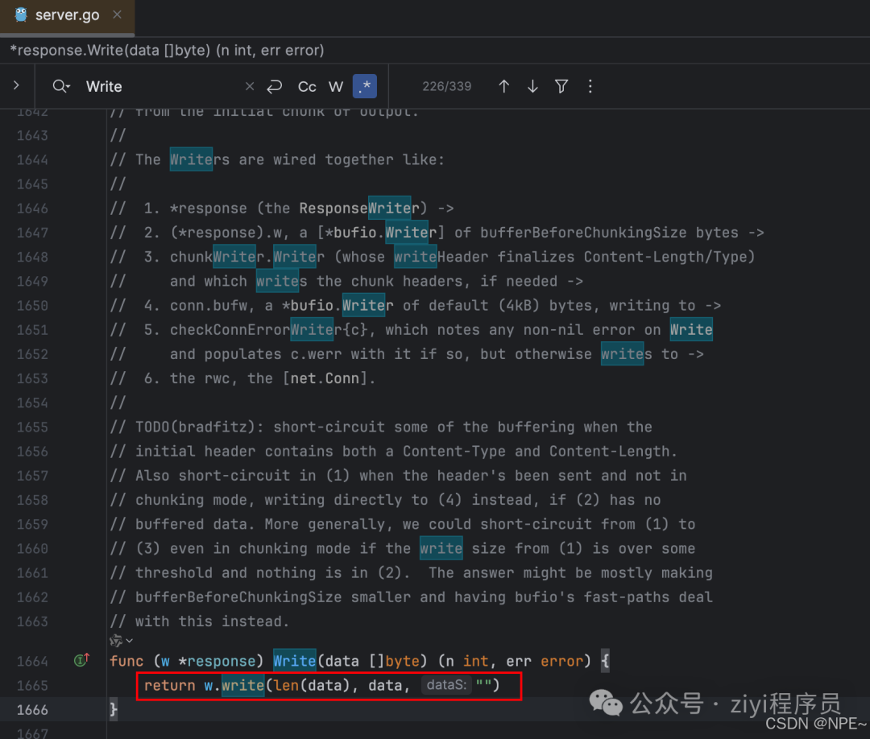
Task: Expand replace mode with the left chevron
Action: click(x=16, y=86)
